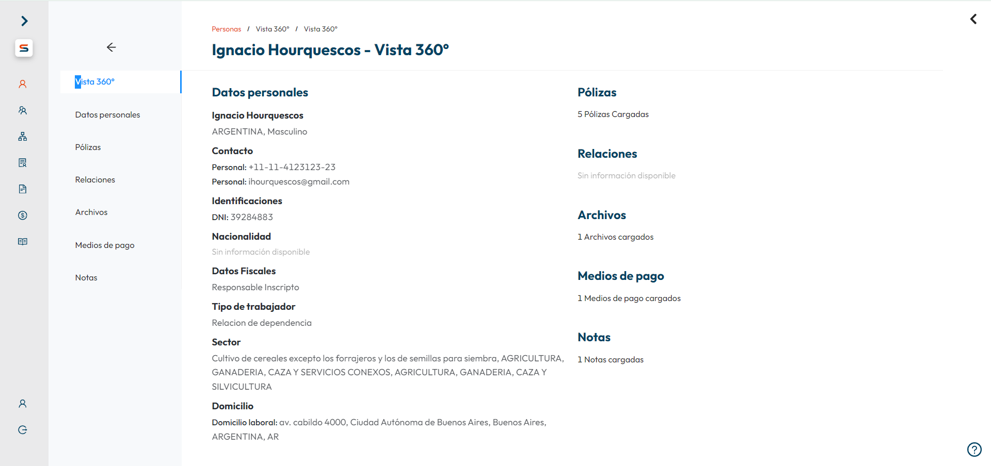Open the organization hierarchy icon
The height and width of the screenshot is (466, 991).
pos(23,137)
